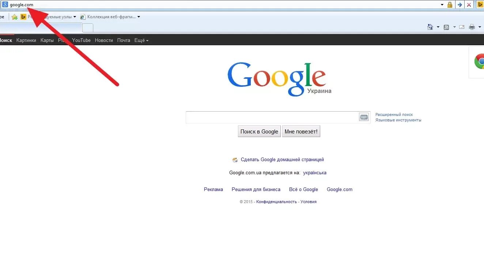Expand the Ещё menu in the Google bar
This screenshot has height=272, width=484.
[x=141, y=40]
